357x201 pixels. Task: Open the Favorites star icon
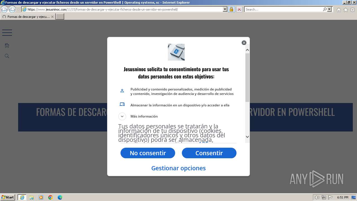(346, 10)
